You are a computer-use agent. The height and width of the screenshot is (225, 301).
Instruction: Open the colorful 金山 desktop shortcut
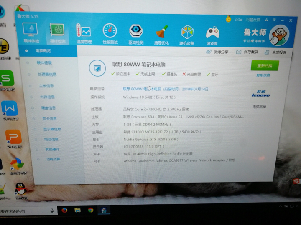click(x=18, y=166)
